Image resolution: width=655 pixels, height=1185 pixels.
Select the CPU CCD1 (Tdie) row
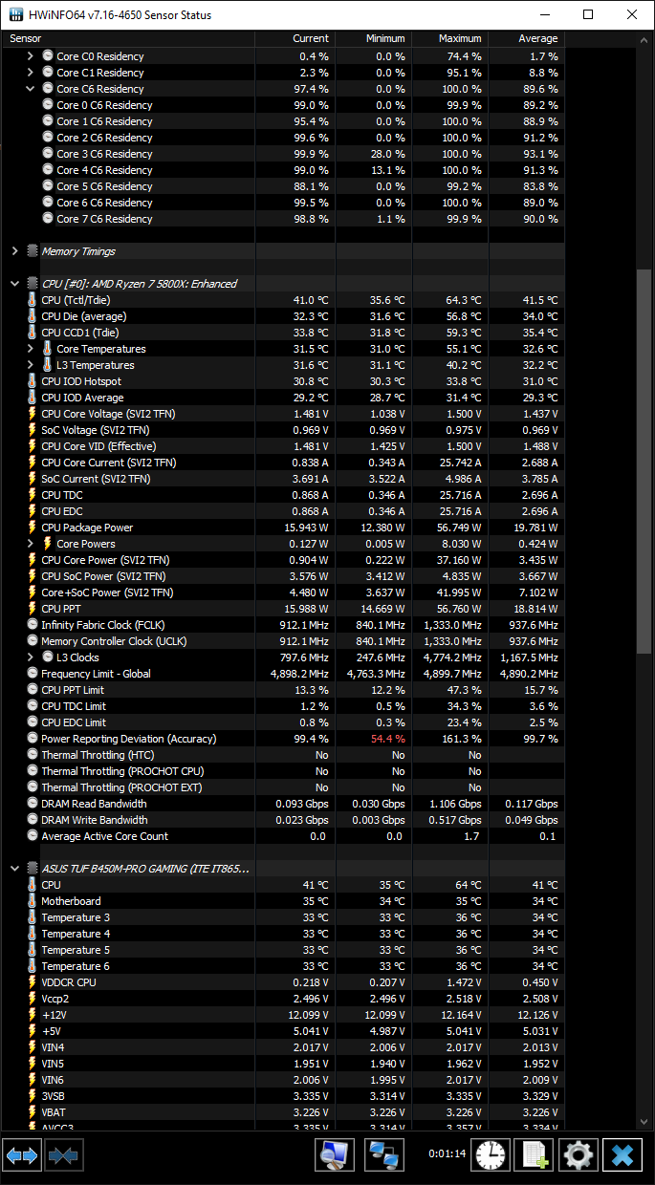click(x=284, y=333)
